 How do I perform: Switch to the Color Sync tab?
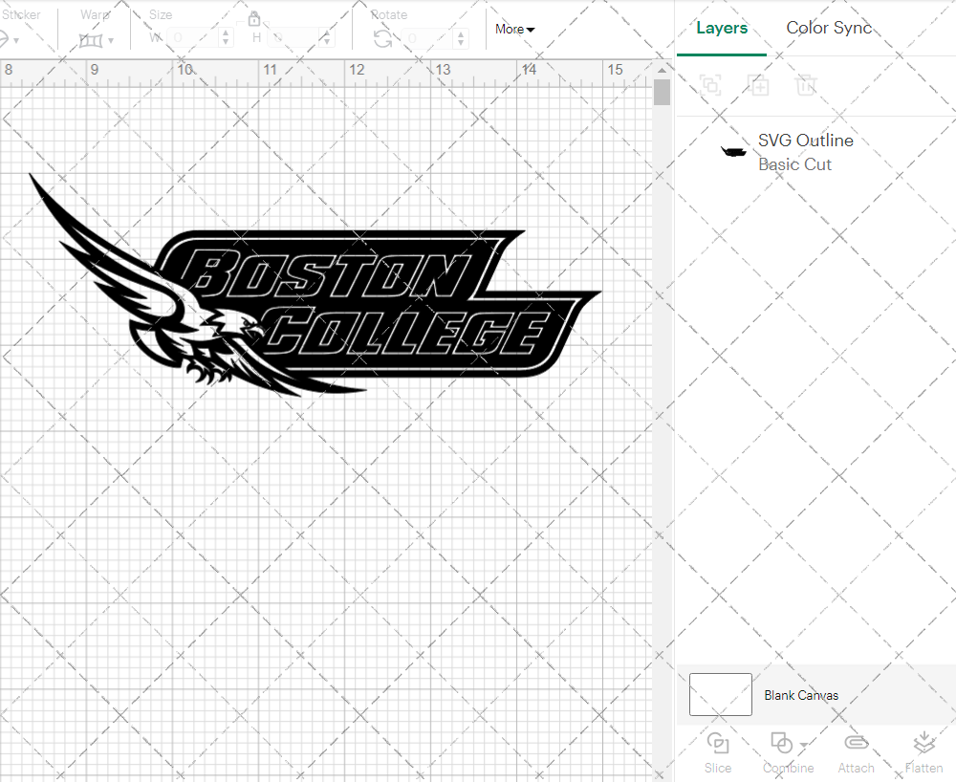[x=829, y=28]
